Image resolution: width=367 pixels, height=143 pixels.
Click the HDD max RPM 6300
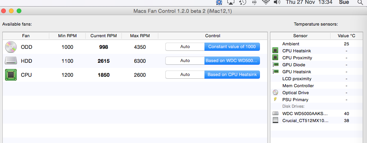(140, 61)
